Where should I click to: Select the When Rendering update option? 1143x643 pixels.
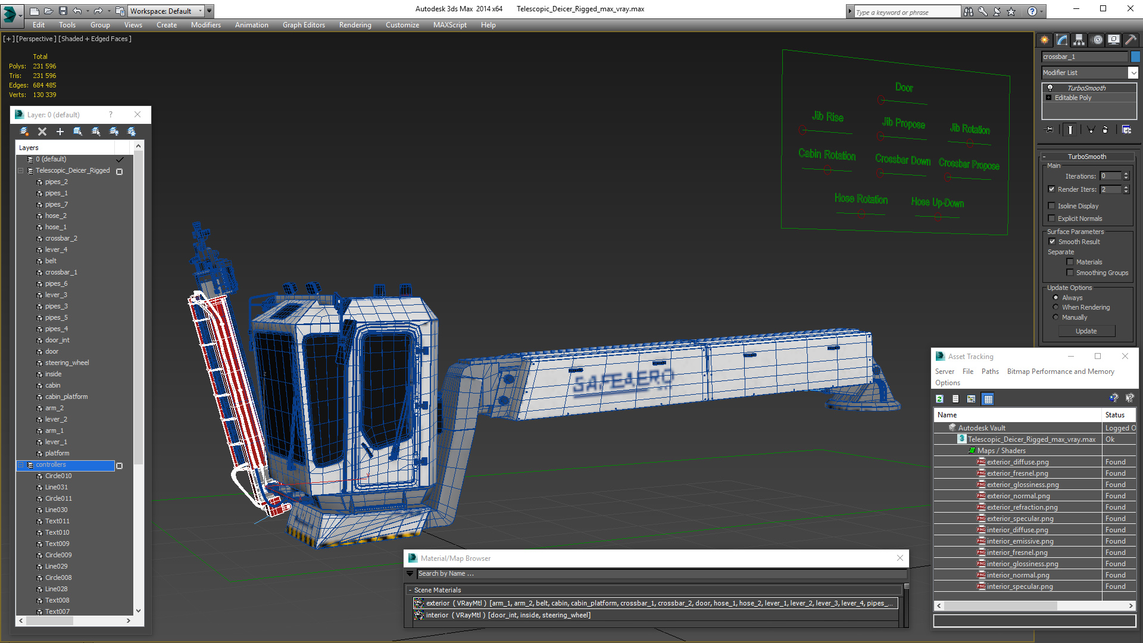1056,307
